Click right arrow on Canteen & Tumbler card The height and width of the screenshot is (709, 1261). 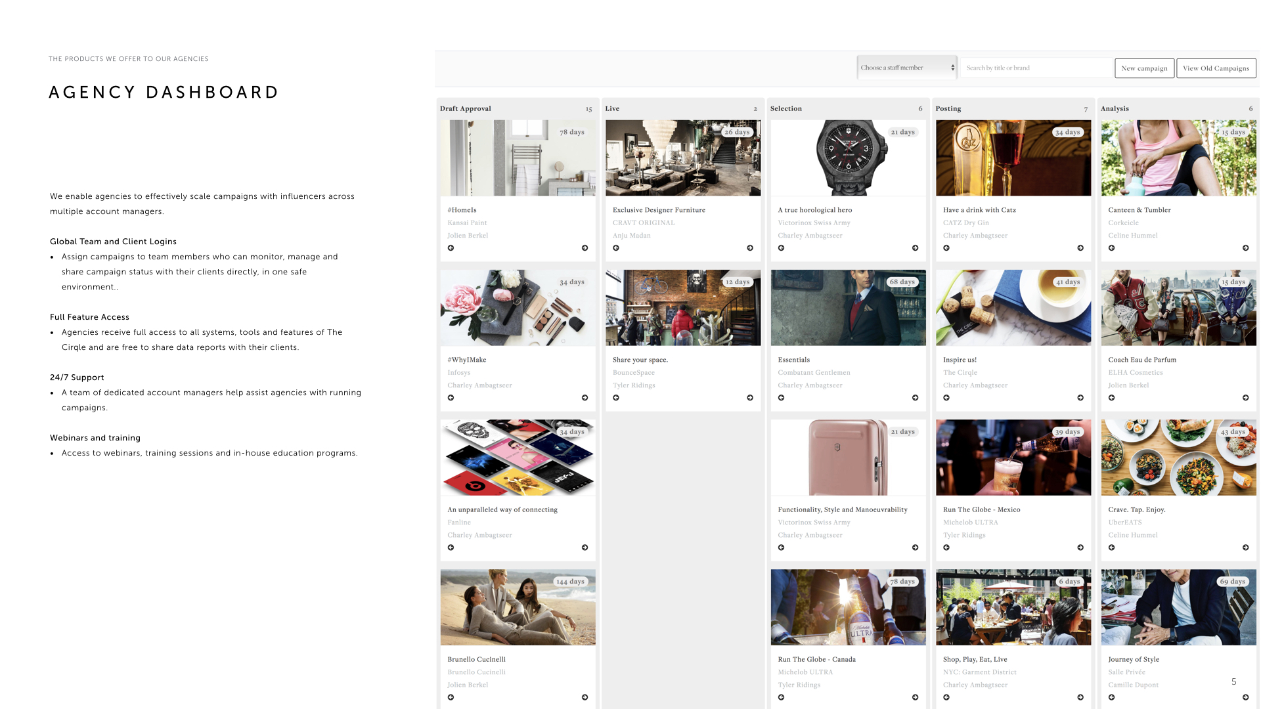[x=1246, y=248]
